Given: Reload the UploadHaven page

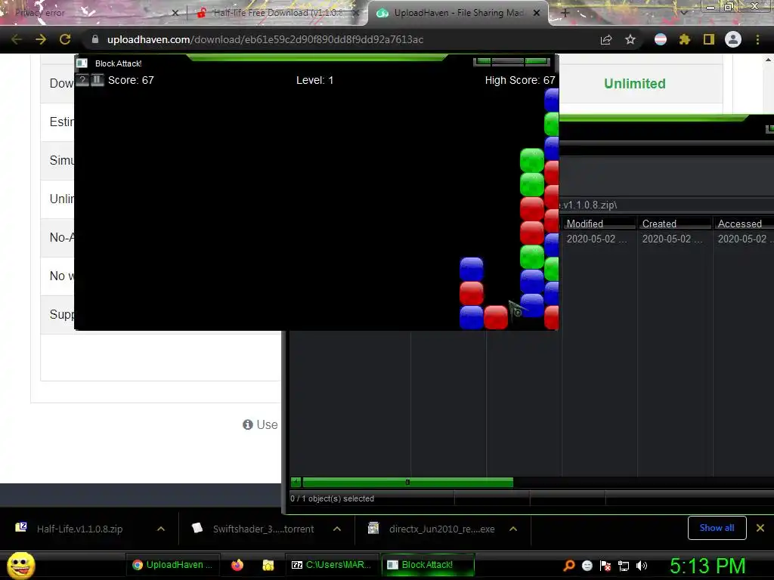Looking at the screenshot, I should coord(65,39).
